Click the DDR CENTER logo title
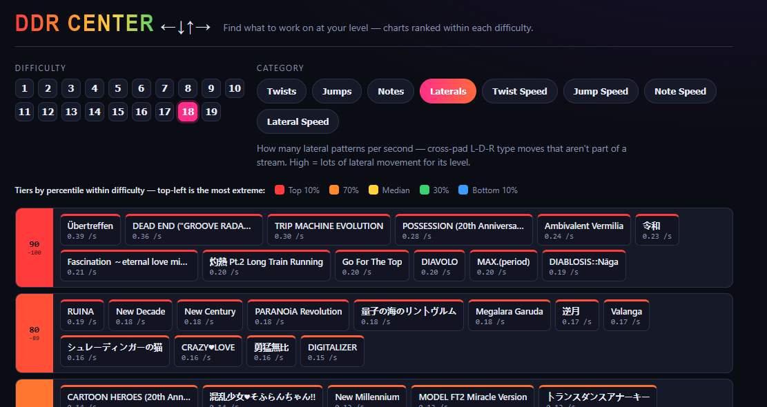This screenshot has height=407, width=767. (85, 23)
